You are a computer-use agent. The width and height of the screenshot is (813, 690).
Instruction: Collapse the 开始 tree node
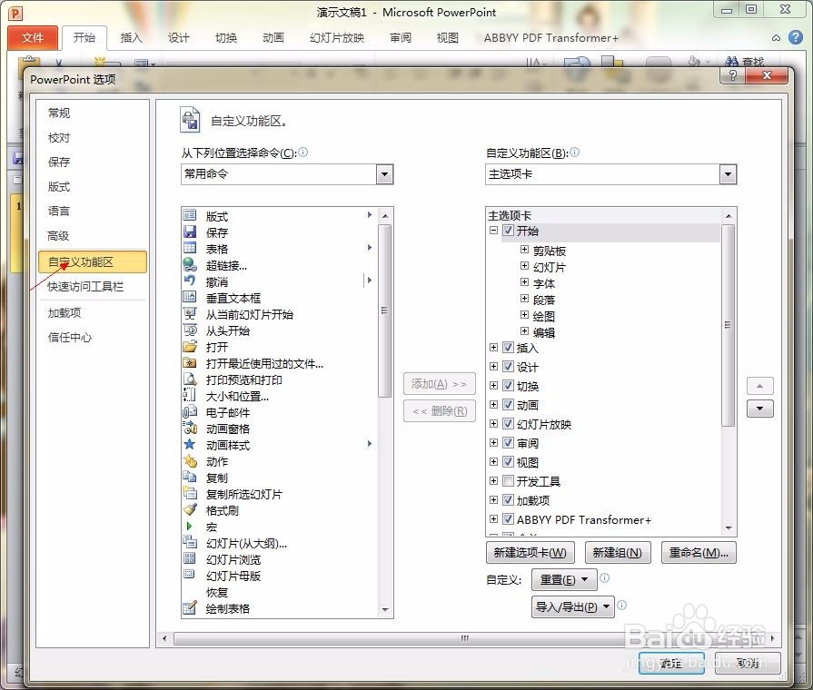click(x=493, y=231)
